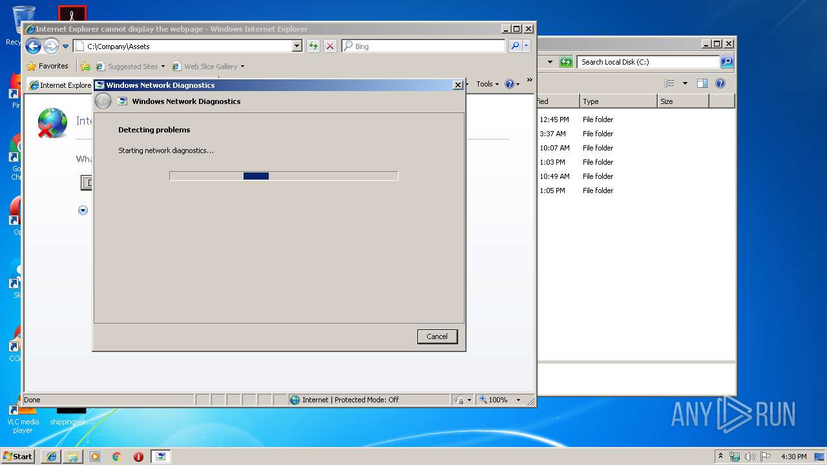
Task: Click the address bar showing C:\Company\Assets
Action: pyautogui.click(x=183, y=46)
